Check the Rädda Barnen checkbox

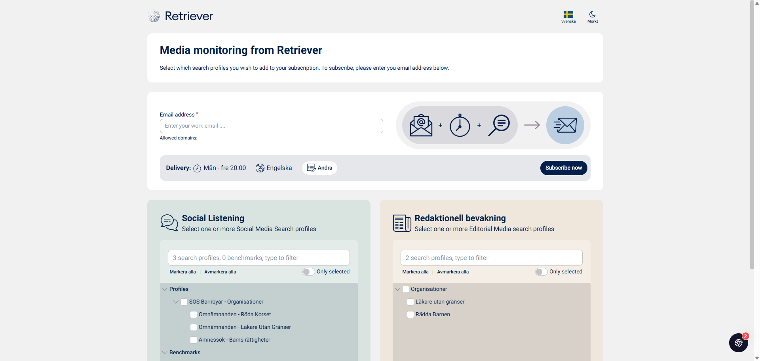click(410, 315)
